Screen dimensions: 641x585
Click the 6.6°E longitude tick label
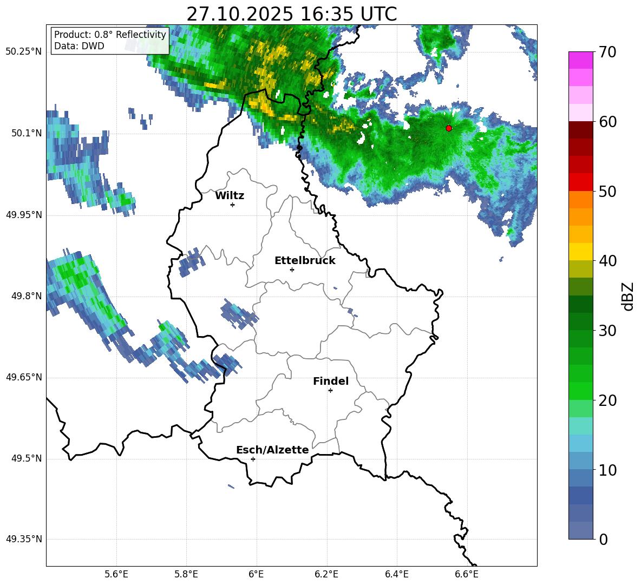[x=467, y=574]
